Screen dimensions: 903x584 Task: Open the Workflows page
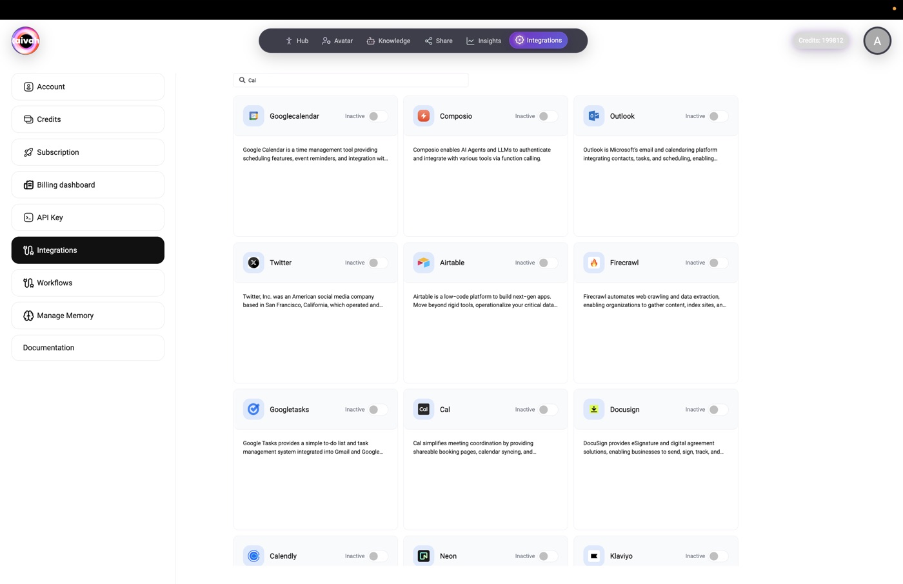[x=88, y=283]
